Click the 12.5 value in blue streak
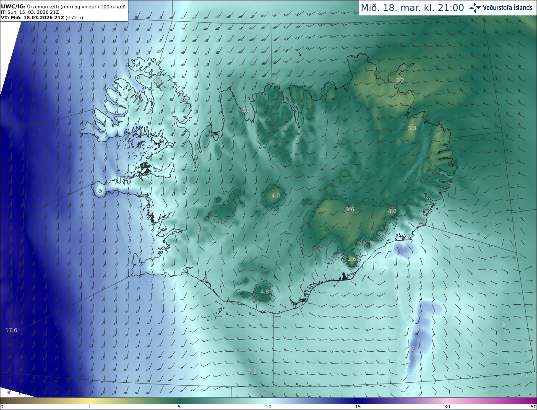This screenshot has width=537, height=410. [414, 349]
